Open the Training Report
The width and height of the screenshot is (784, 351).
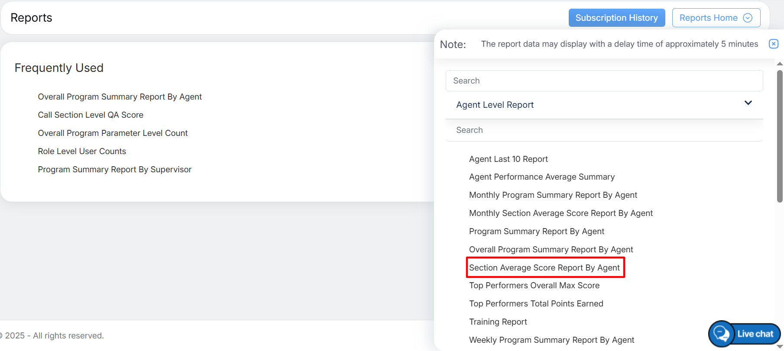(x=498, y=322)
